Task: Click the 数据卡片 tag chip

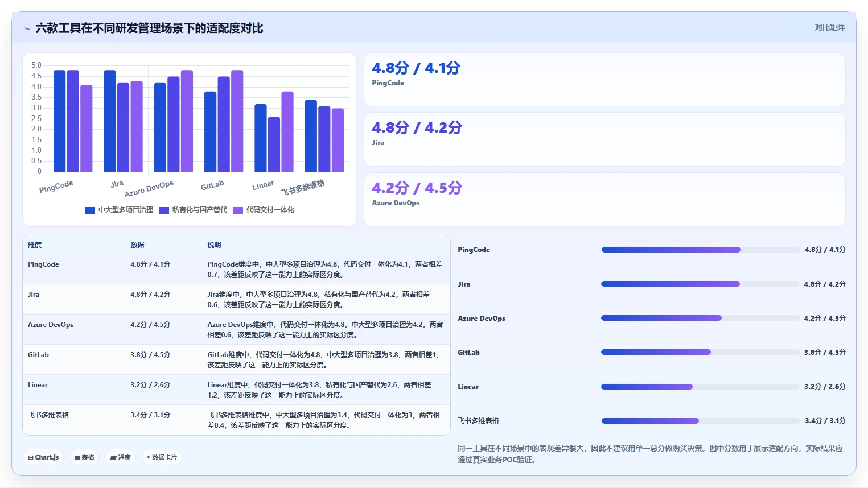Action: tap(162, 457)
